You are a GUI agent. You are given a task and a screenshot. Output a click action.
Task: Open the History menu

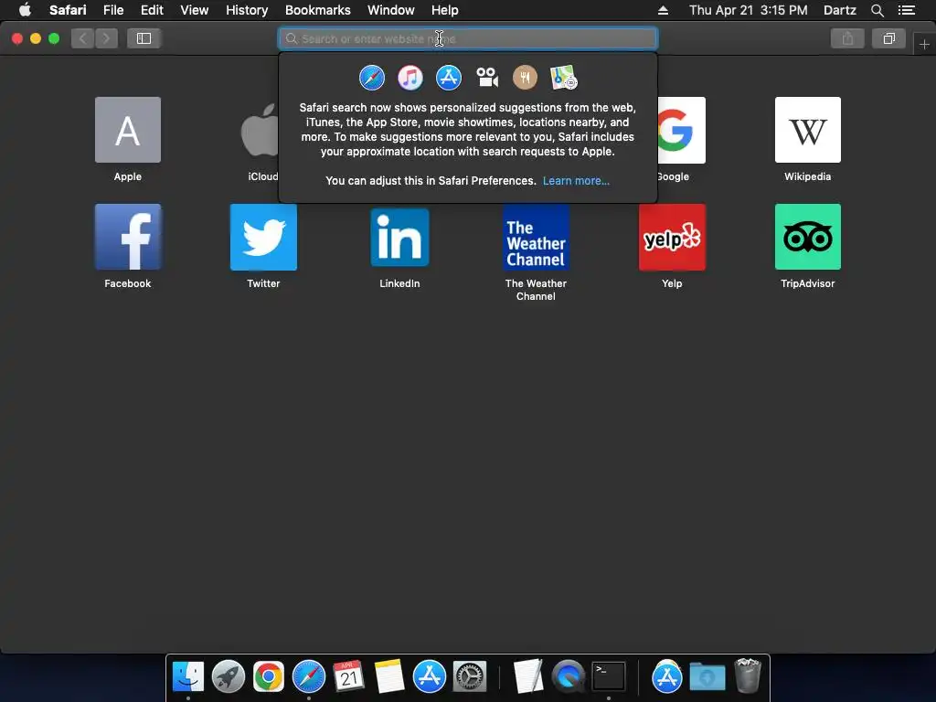point(247,10)
